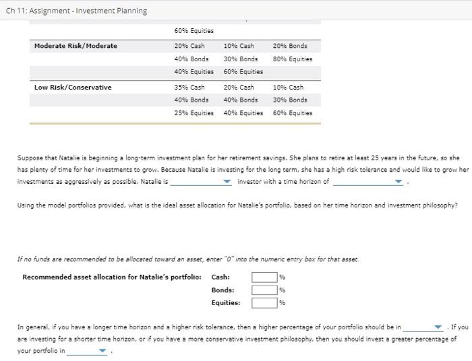Click the "Bonds:" field label
Viewport: 472px width, 361px height.
[x=223, y=290]
